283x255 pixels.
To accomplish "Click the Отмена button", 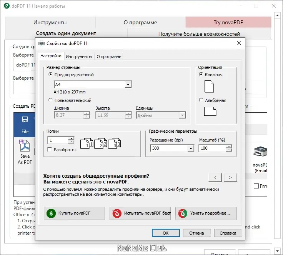I will (x=197, y=233).
